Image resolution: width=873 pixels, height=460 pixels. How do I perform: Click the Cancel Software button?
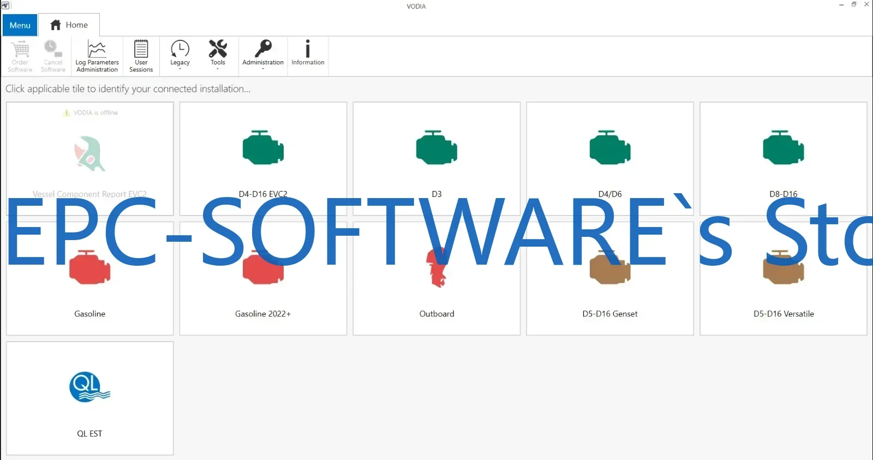(x=53, y=56)
